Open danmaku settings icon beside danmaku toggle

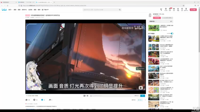[x=87, y=96]
